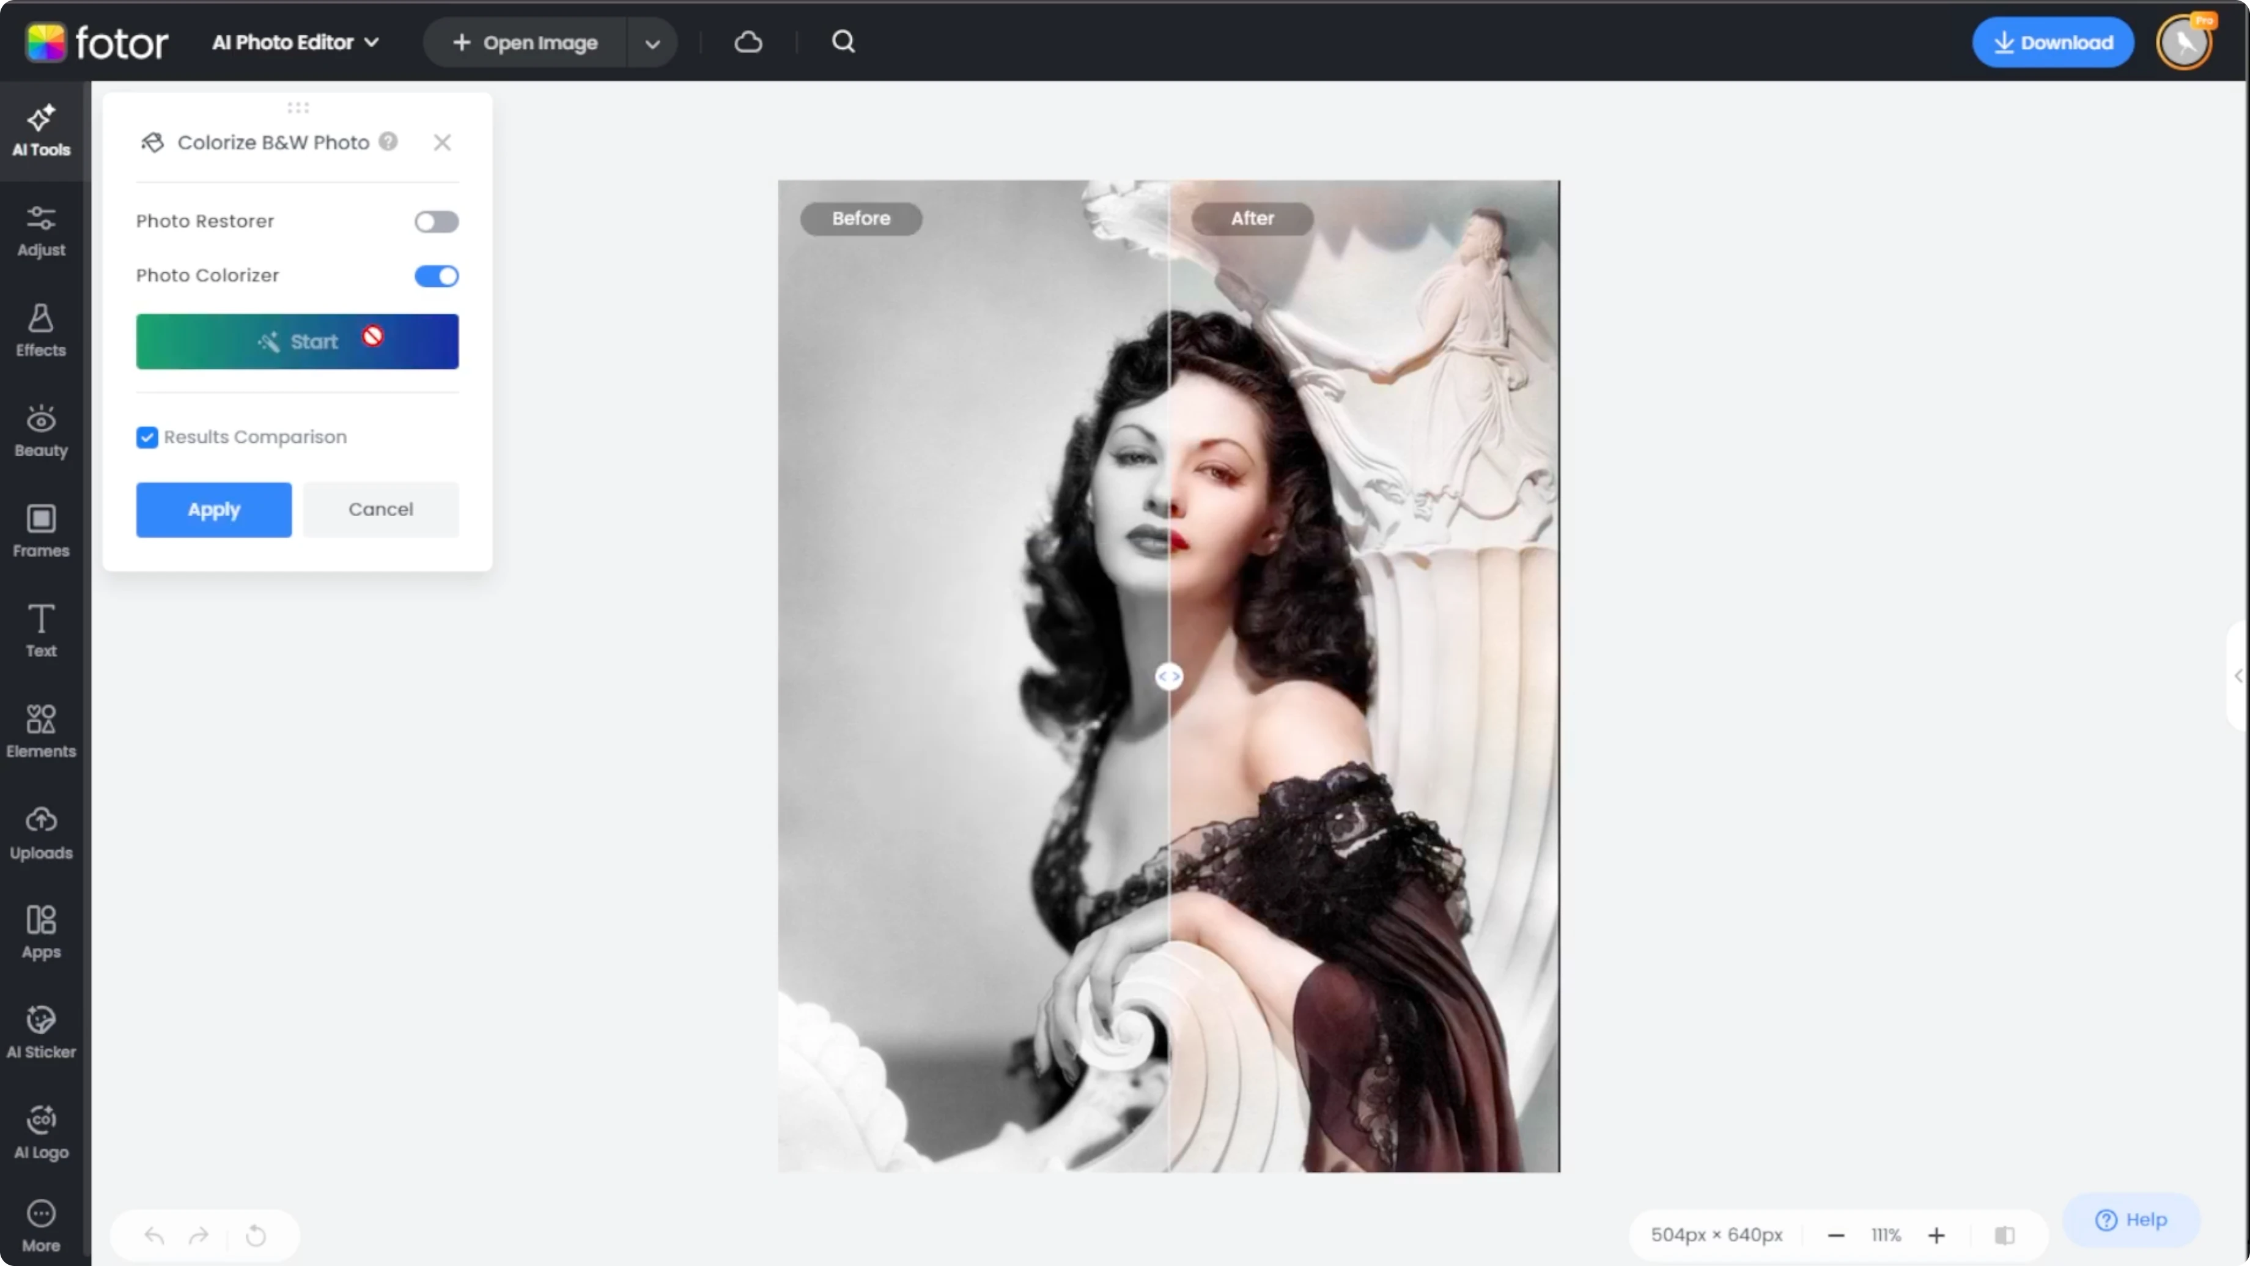Click the search magnifier icon

point(843,42)
